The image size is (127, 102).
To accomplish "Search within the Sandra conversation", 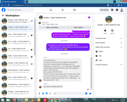I will click(112, 31).
